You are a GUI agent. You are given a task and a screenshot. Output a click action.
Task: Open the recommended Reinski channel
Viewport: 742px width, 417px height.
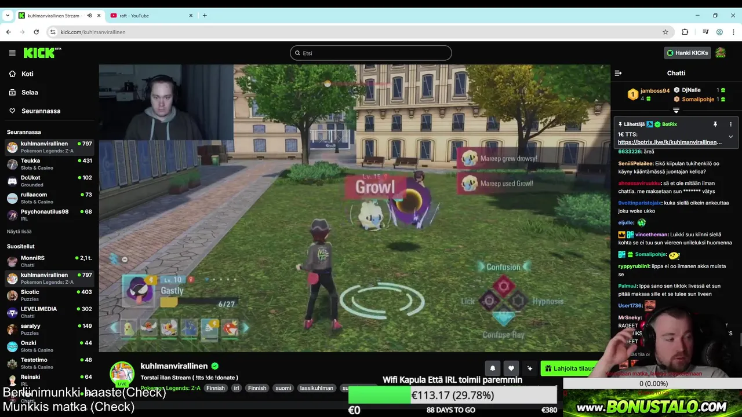point(49,380)
